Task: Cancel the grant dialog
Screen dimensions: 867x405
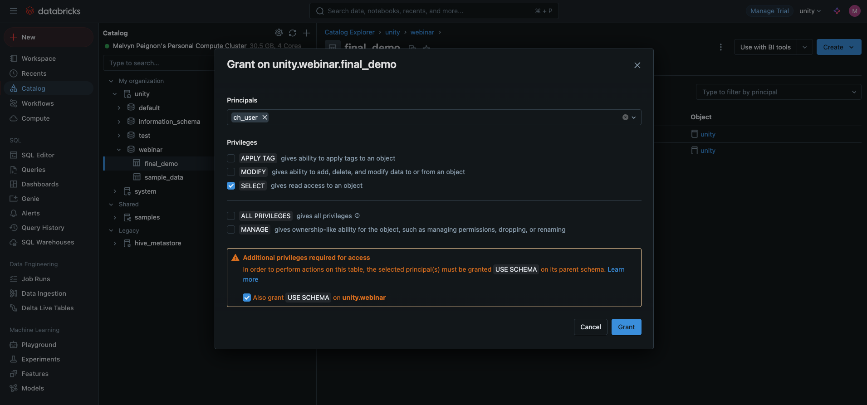Action: click(x=590, y=327)
